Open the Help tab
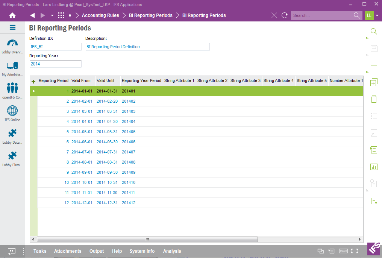The image size is (382, 258). pyautogui.click(x=117, y=251)
